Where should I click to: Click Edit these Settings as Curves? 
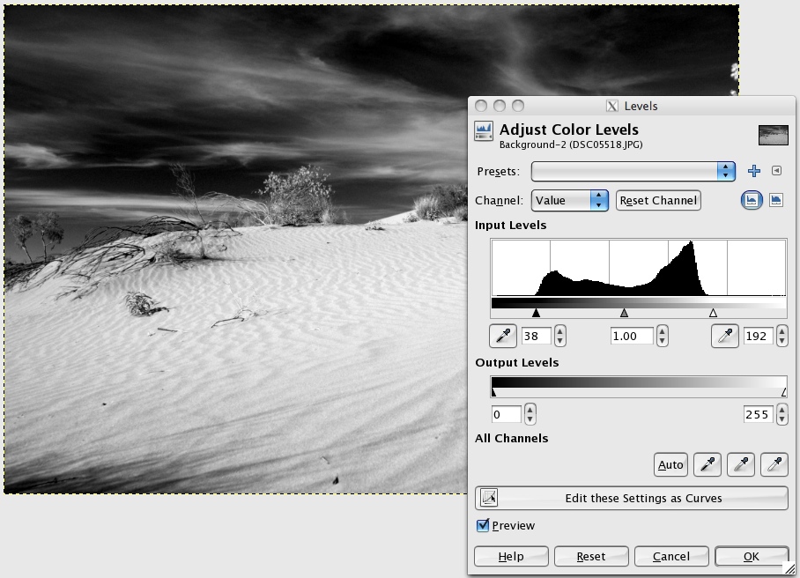point(632,498)
